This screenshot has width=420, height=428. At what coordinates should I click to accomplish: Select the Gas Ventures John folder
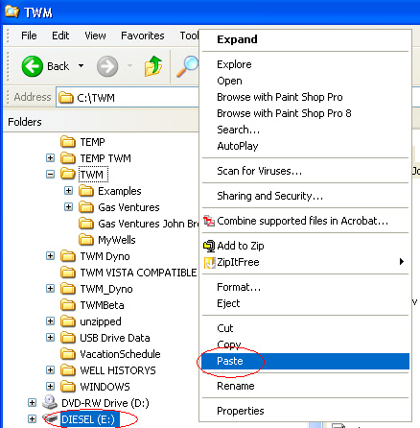pyautogui.click(x=148, y=224)
